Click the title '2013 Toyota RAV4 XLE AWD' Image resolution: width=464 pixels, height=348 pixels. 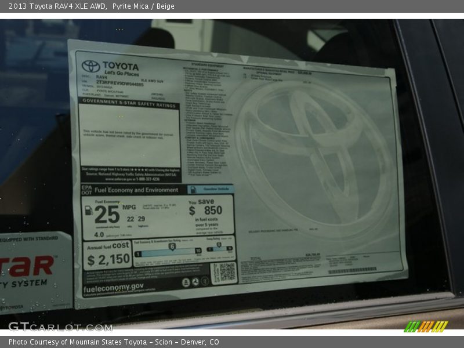(x=57, y=6)
